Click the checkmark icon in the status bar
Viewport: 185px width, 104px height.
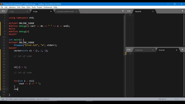point(11,99)
